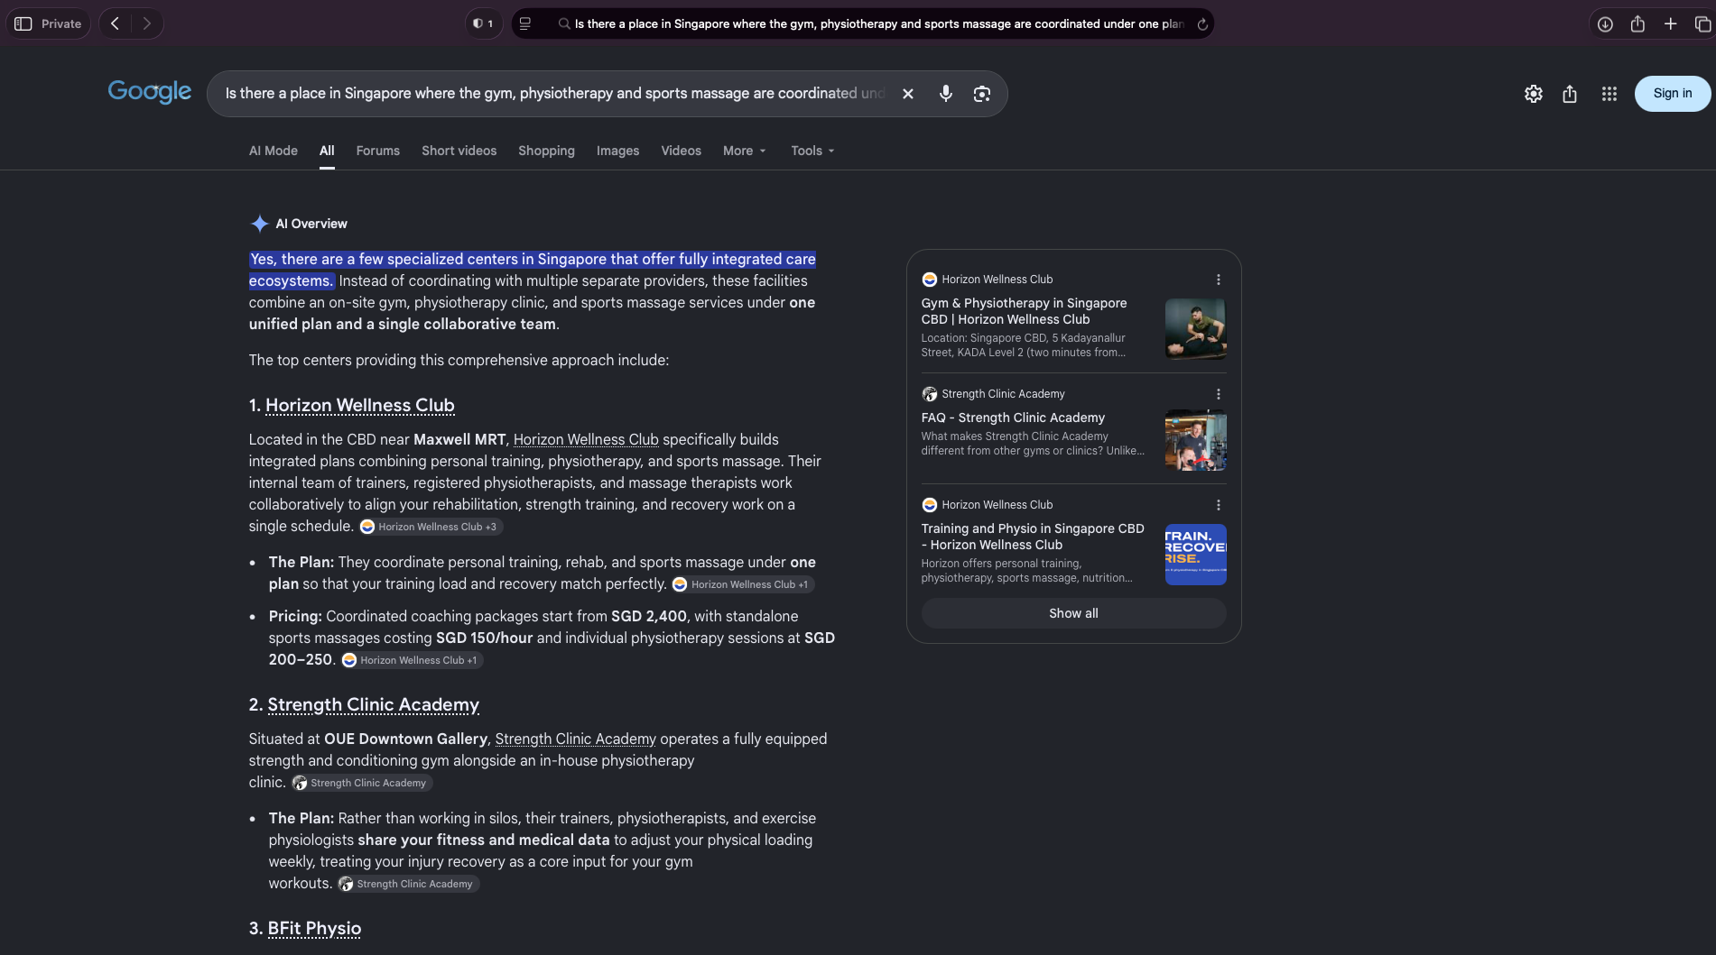The image size is (1716, 955).
Task: Open the Safari downloads icon
Action: 1605,24
